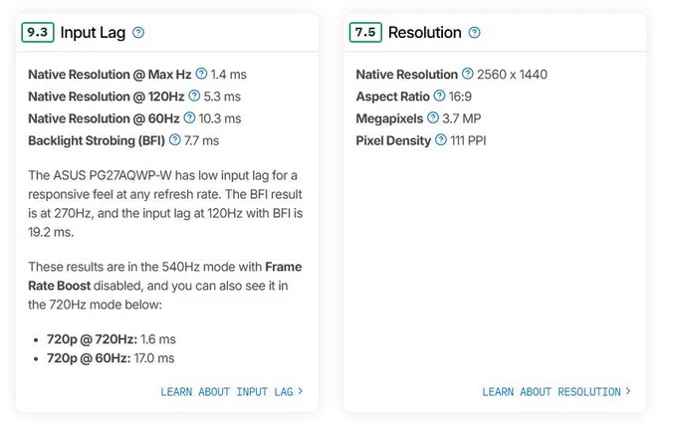Follow the Learn About Resolution link
The width and height of the screenshot is (677, 424).
tap(557, 391)
